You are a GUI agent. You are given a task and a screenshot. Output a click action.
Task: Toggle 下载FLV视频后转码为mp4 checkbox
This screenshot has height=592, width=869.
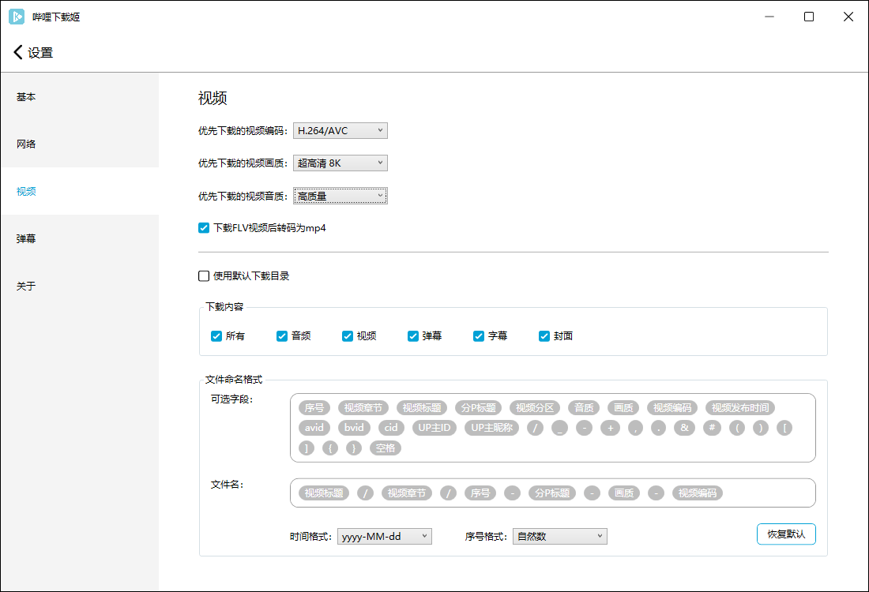click(x=204, y=228)
